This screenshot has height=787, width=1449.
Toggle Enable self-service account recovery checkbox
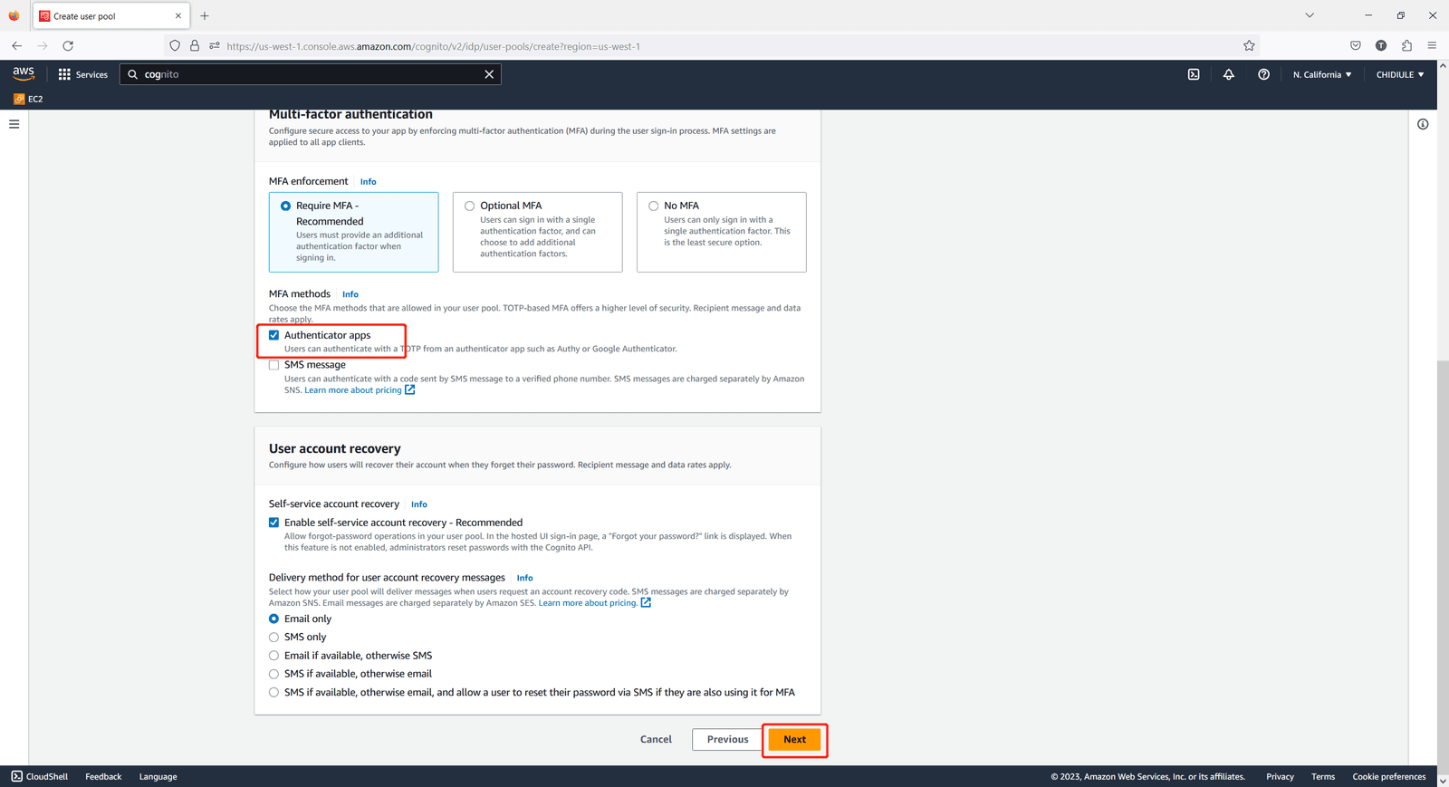pos(273,523)
